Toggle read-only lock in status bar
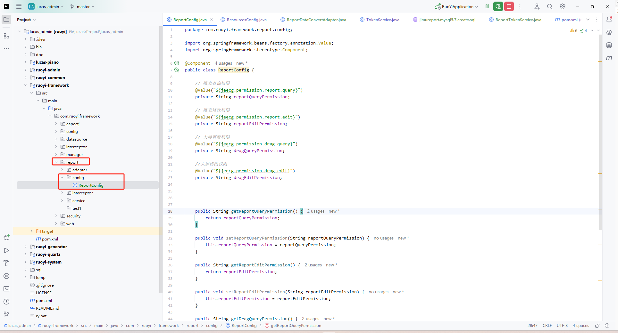This screenshot has height=333, width=618. [597, 326]
